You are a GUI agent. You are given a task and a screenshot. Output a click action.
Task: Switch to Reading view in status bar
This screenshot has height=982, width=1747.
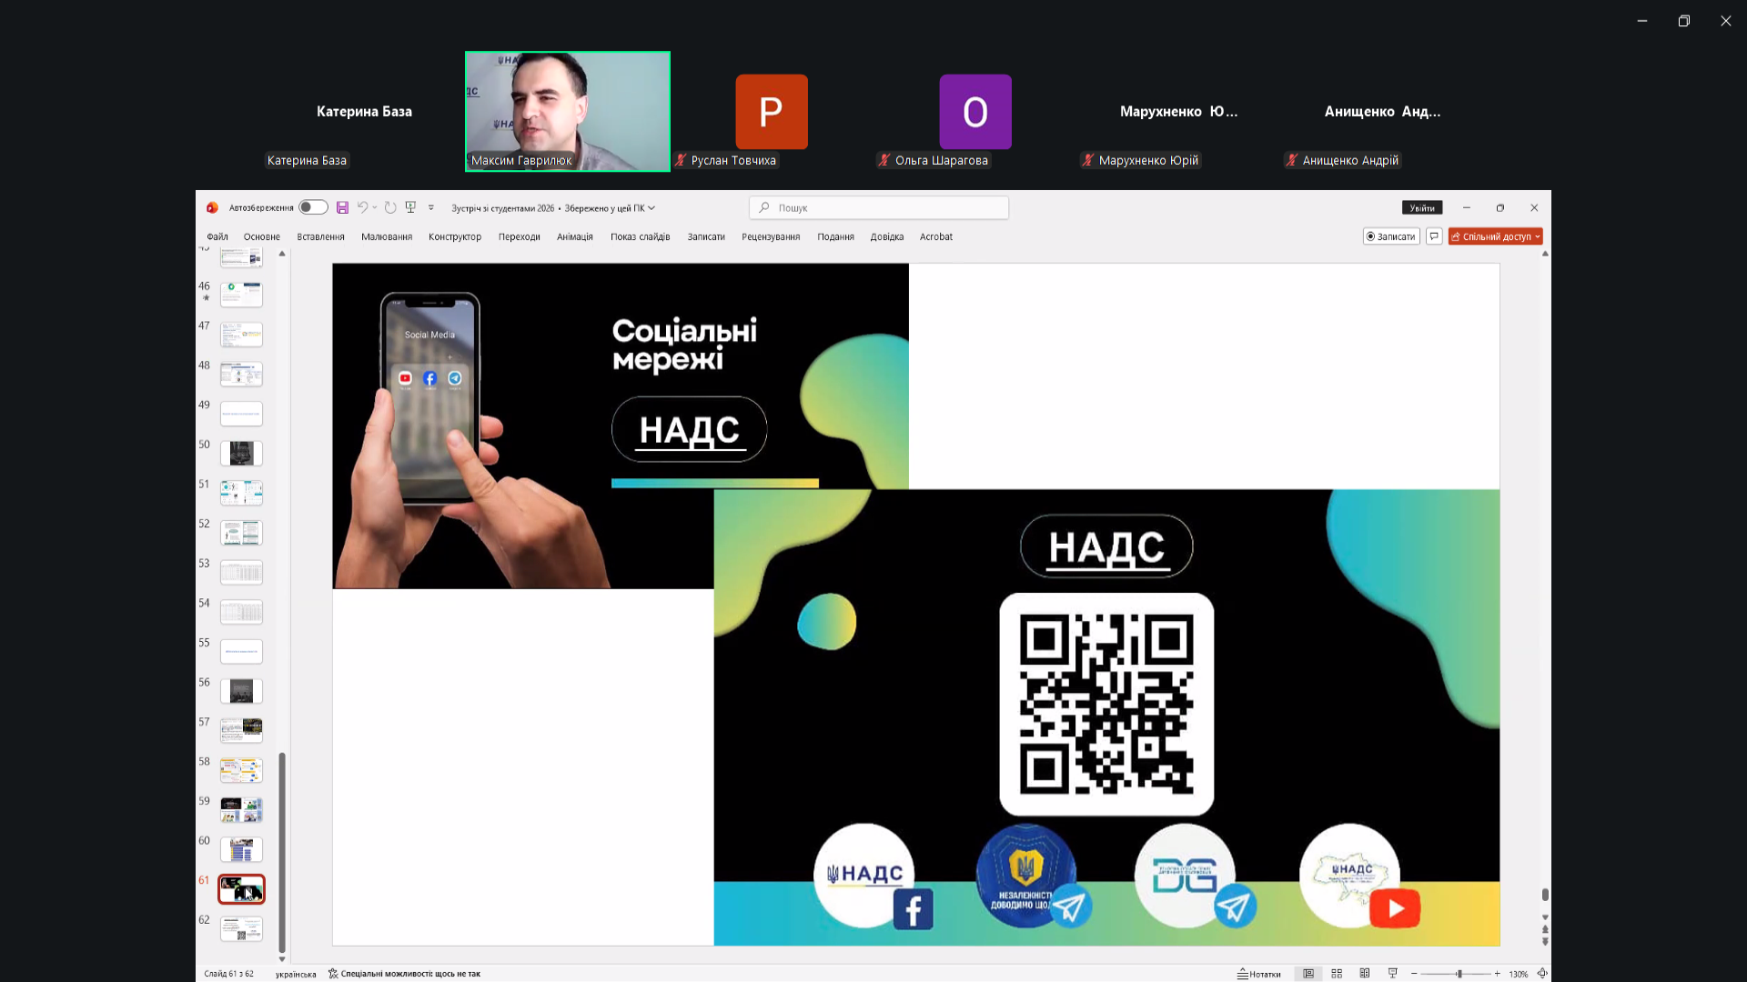[1365, 974]
